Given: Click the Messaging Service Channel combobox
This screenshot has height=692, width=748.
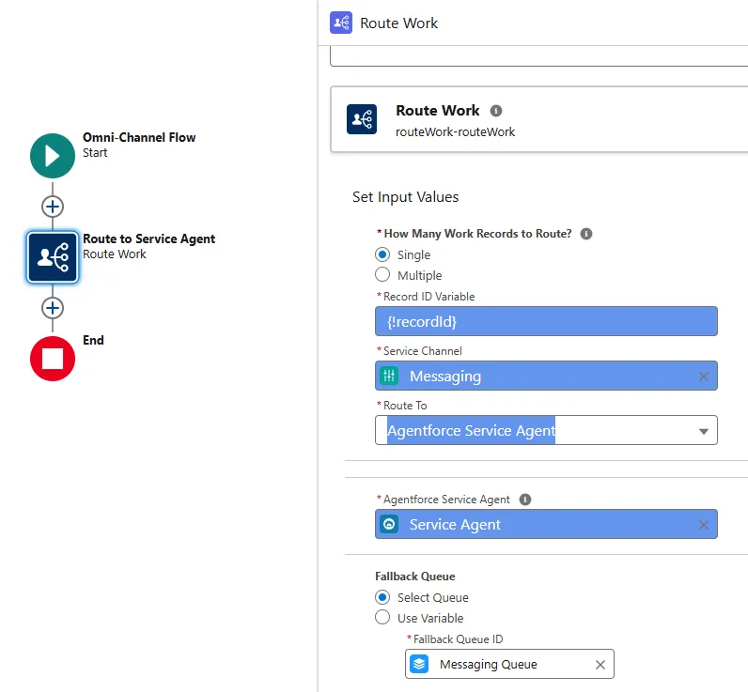Looking at the screenshot, I should [x=546, y=376].
